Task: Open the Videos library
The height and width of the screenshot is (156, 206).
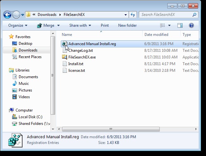Action: pos(24,97)
